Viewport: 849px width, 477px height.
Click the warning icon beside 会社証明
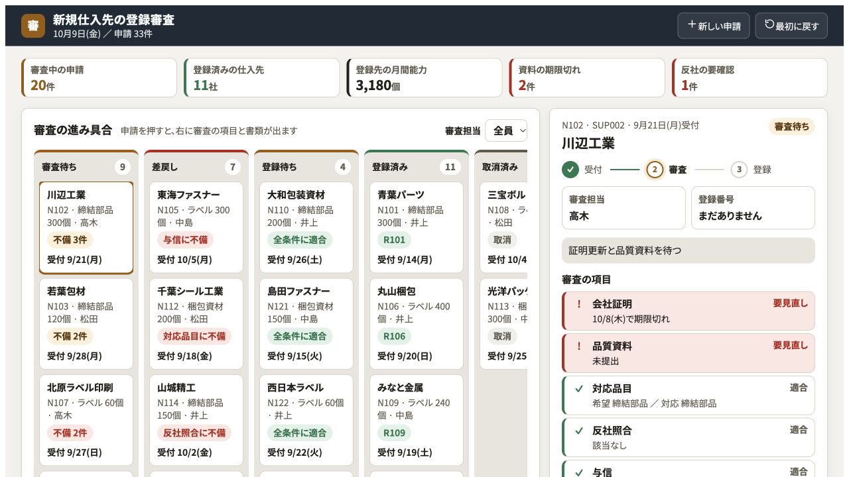(x=579, y=303)
